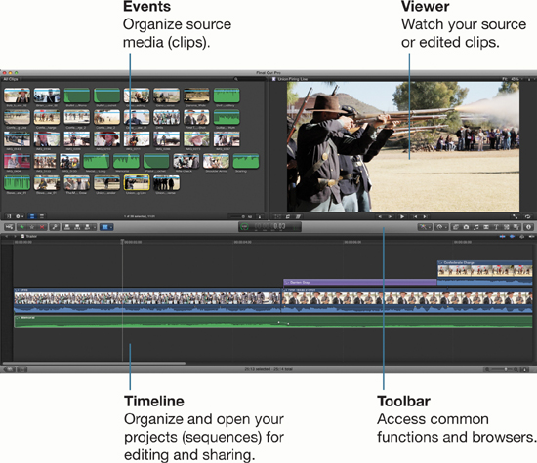The width and height of the screenshot is (537, 463).
Task: Toggle loop playback in the Viewer
Action: [528, 216]
